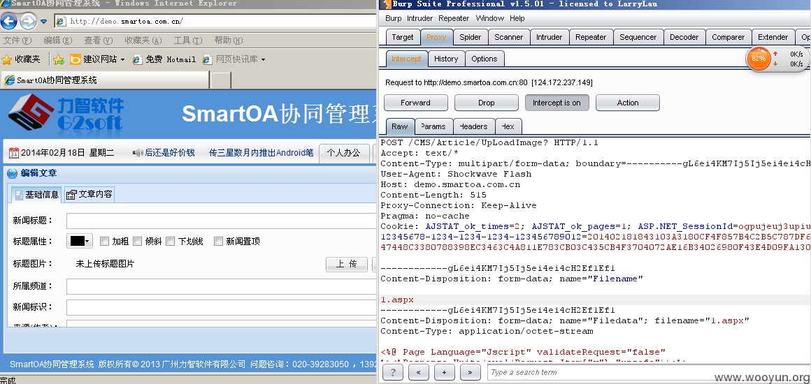Open the Help menu in Burp Suite

pyautogui.click(x=517, y=18)
